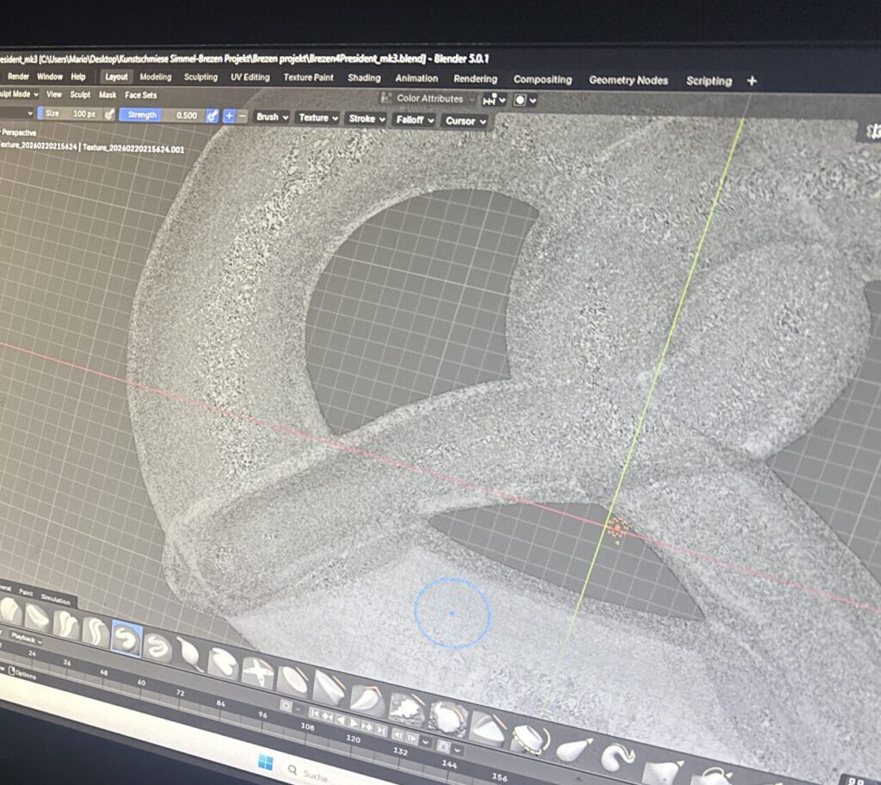
Task: Toggle strength pressure sensitivity pen icon
Action: 212,116
